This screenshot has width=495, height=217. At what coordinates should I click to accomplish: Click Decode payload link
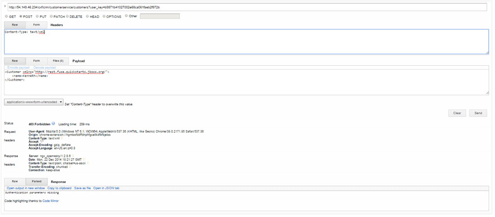click(44, 68)
